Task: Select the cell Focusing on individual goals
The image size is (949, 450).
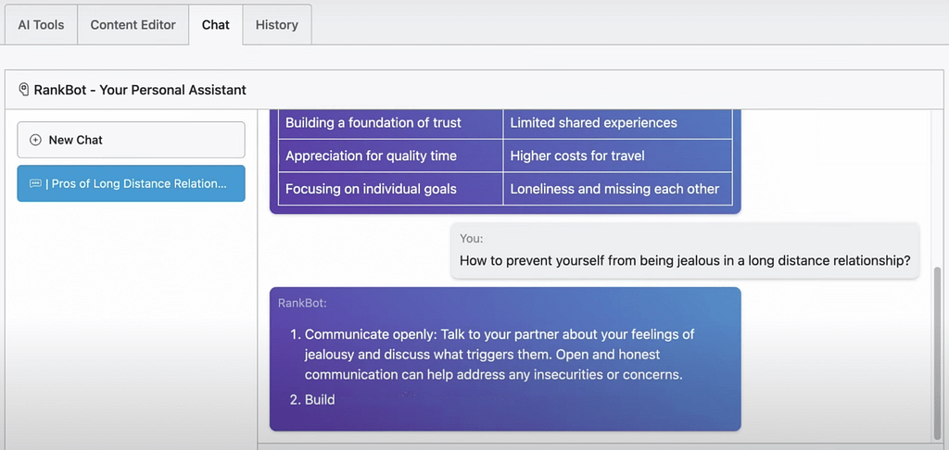Action: tap(390, 189)
